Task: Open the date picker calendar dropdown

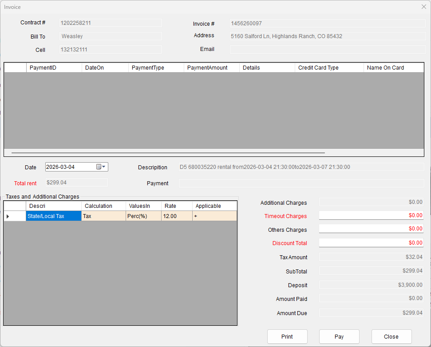Action: (x=101, y=167)
